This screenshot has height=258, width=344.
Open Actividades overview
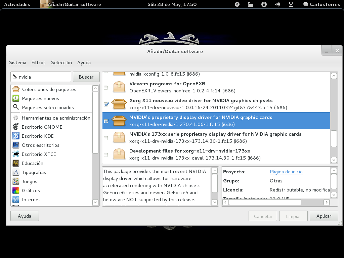tap(17, 4)
